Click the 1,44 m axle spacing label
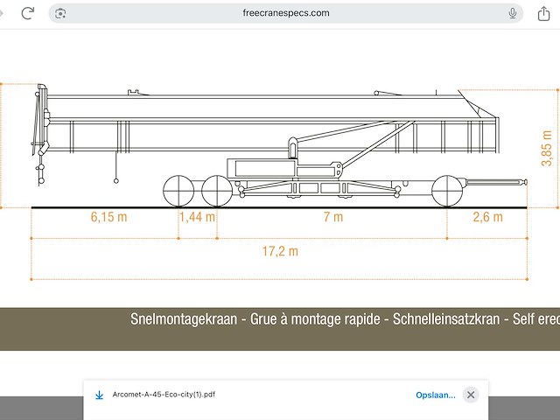 pyautogui.click(x=197, y=217)
